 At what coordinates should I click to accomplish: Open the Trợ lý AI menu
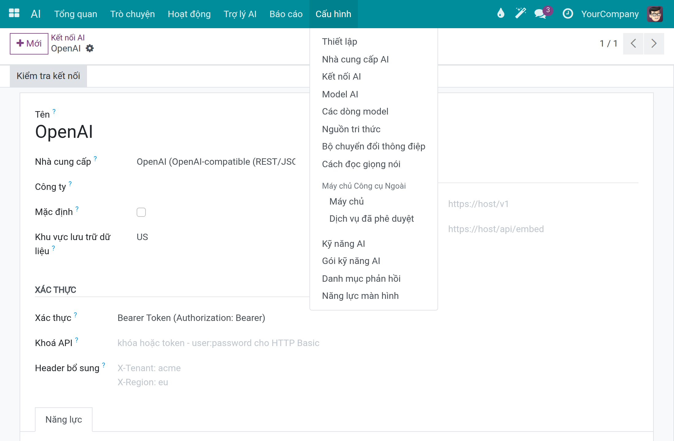240,14
